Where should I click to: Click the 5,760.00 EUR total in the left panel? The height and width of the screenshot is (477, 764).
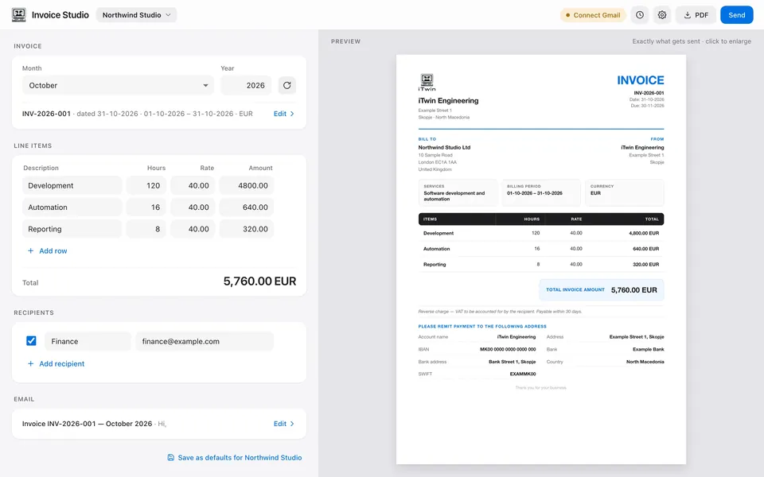[x=259, y=281]
